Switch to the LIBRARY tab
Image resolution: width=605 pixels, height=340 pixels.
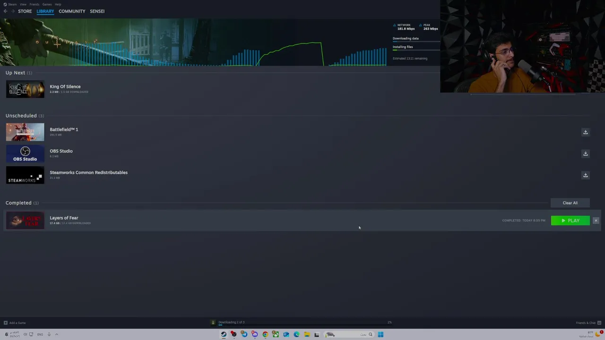[45, 11]
